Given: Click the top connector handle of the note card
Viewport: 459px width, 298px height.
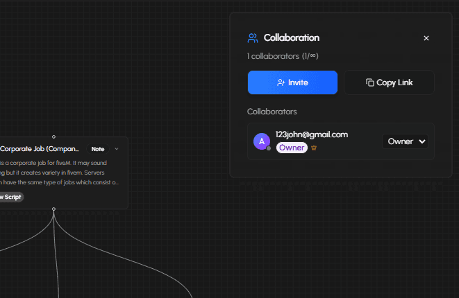Looking at the screenshot, I should [x=53, y=137].
